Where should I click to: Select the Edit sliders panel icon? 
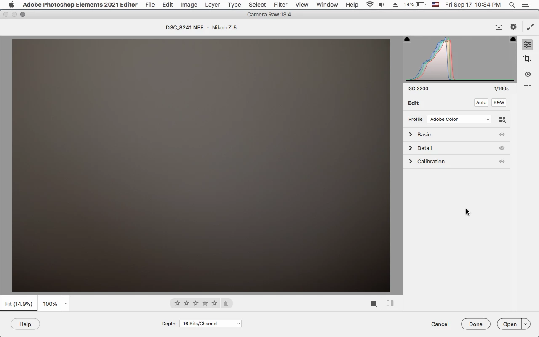coord(527,45)
